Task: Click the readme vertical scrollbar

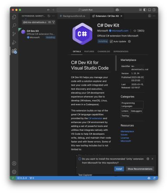Action: click(116, 63)
